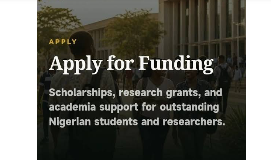Click the word "Funding" in the heading

pyautogui.click(x=176, y=64)
